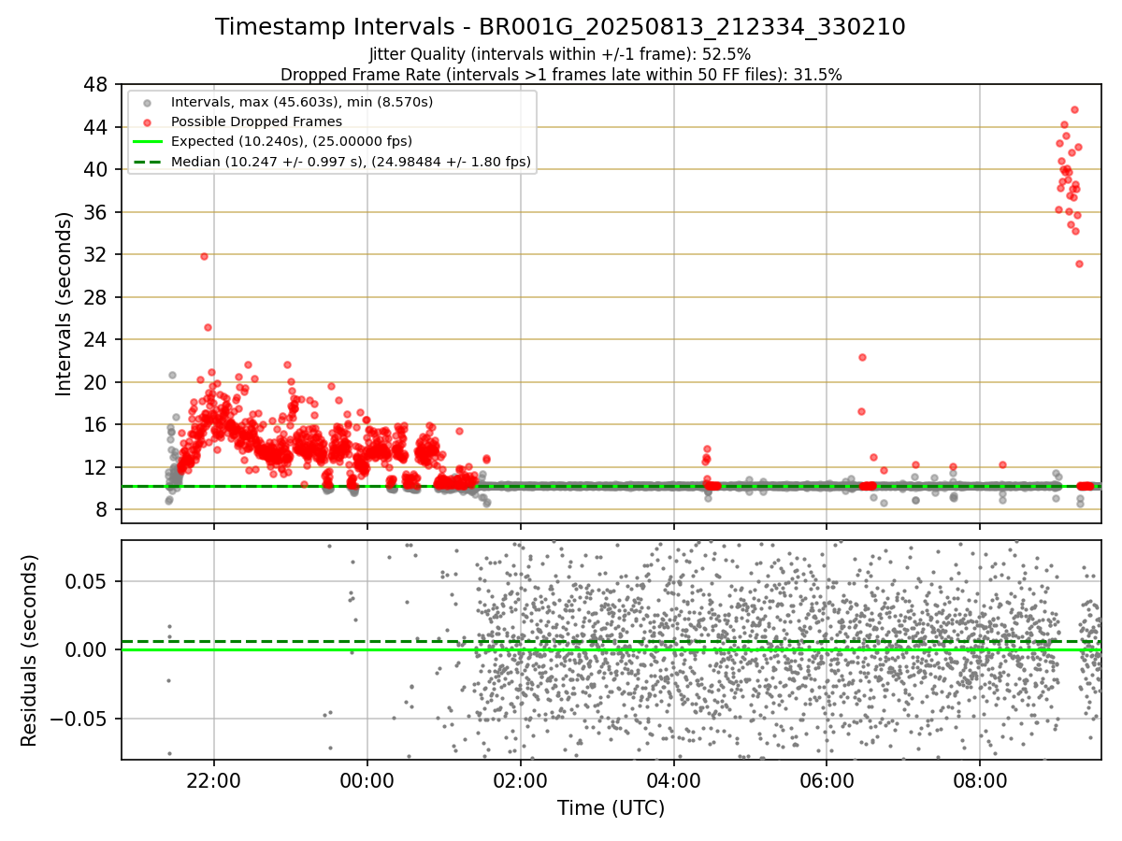Click the "Time (UTC)" x-axis label

pyautogui.click(x=611, y=808)
